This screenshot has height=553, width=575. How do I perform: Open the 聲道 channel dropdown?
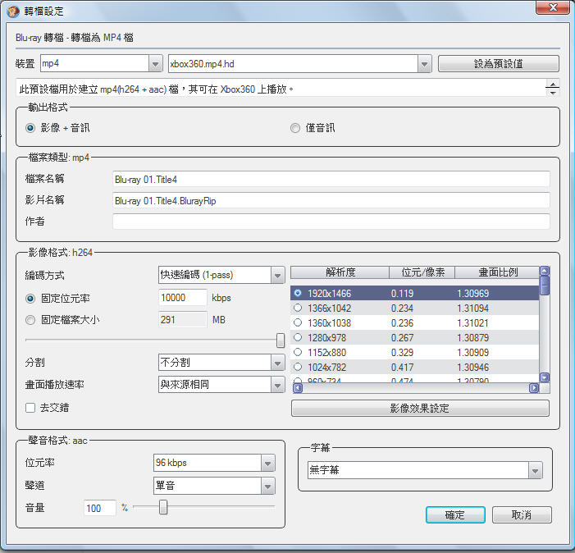(267, 486)
